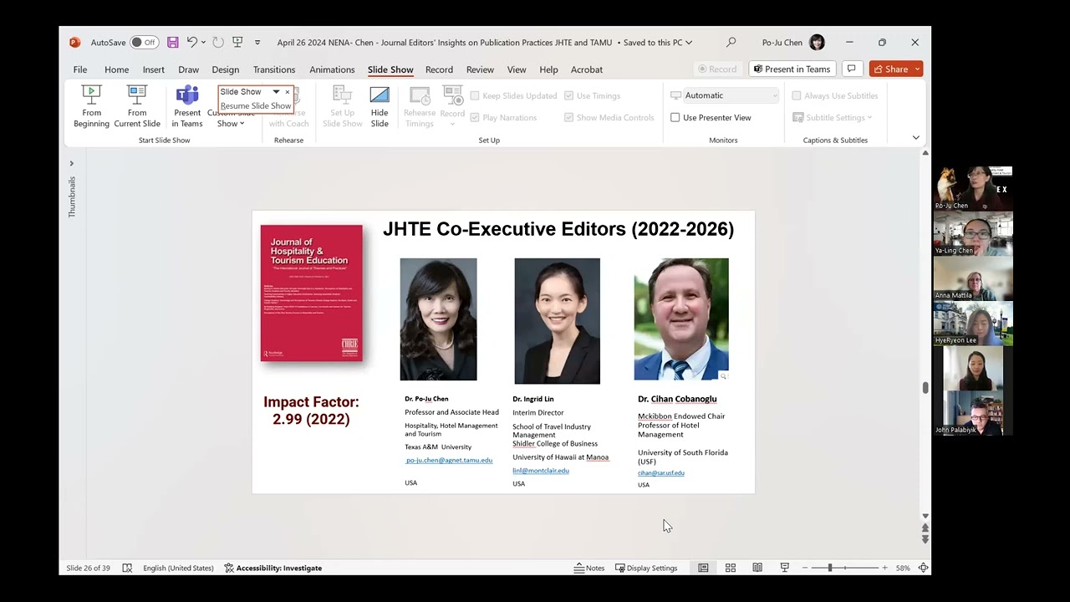Enable Use Presenter View checkbox
The height and width of the screenshot is (602, 1070).
pyautogui.click(x=675, y=117)
